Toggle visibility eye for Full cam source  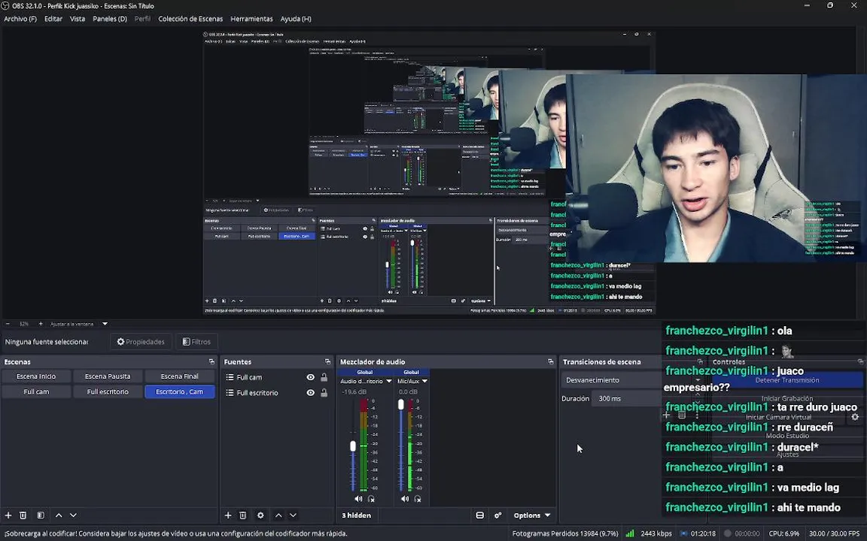(x=310, y=377)
